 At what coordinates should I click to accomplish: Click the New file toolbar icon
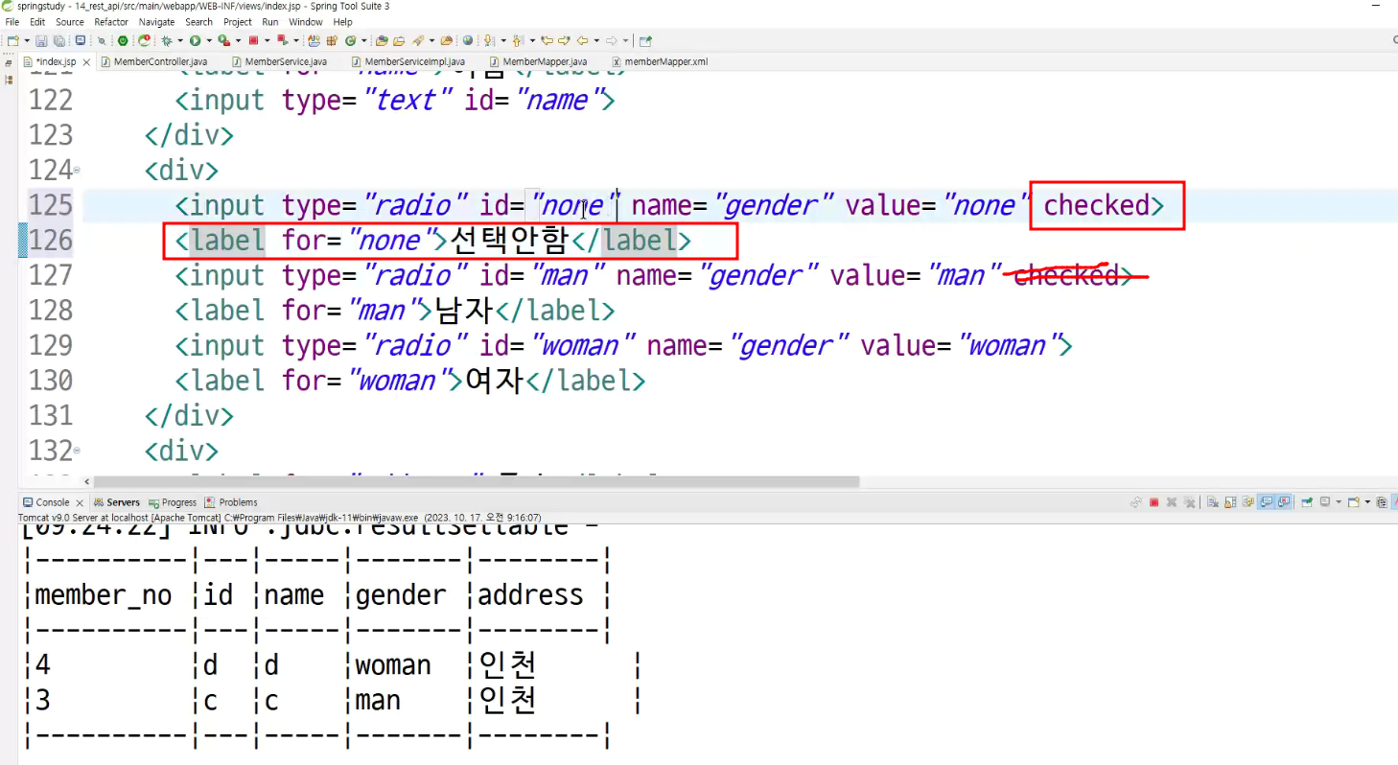[12, 40]
